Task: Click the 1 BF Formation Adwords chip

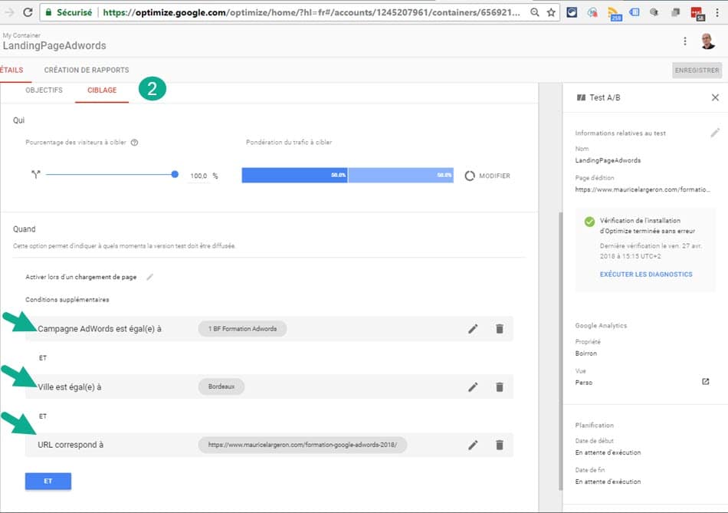Action: point(242,329)
